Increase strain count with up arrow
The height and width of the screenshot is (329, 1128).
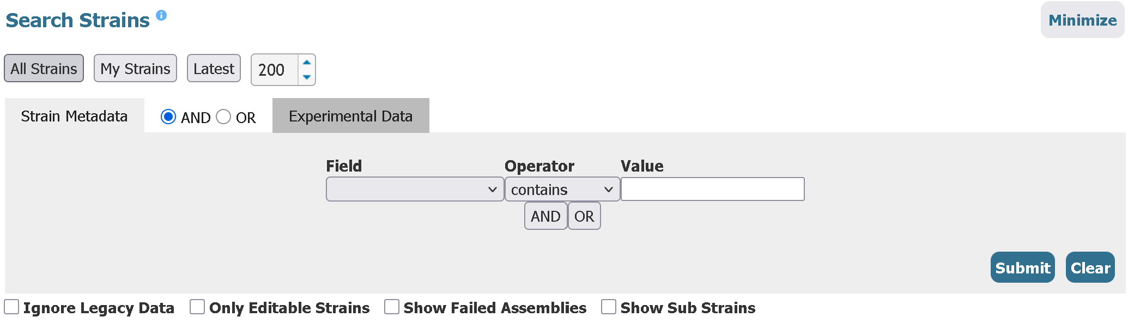tap(307, 62)
